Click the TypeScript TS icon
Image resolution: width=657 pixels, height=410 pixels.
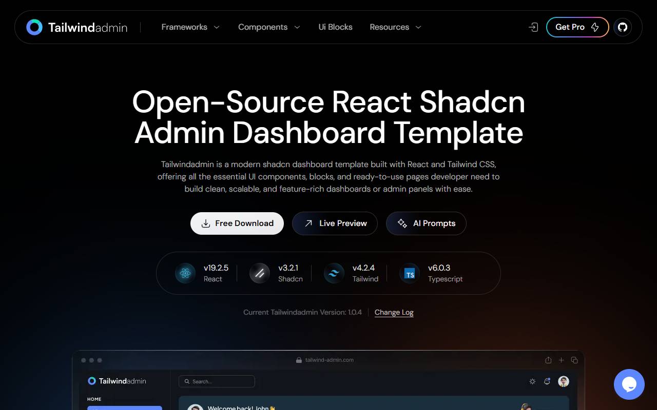pyautogui.click(x=410, y=273)
